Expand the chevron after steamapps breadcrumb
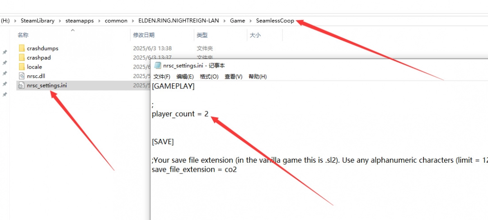Screen dimensions: 488x220 click(100, 21)
